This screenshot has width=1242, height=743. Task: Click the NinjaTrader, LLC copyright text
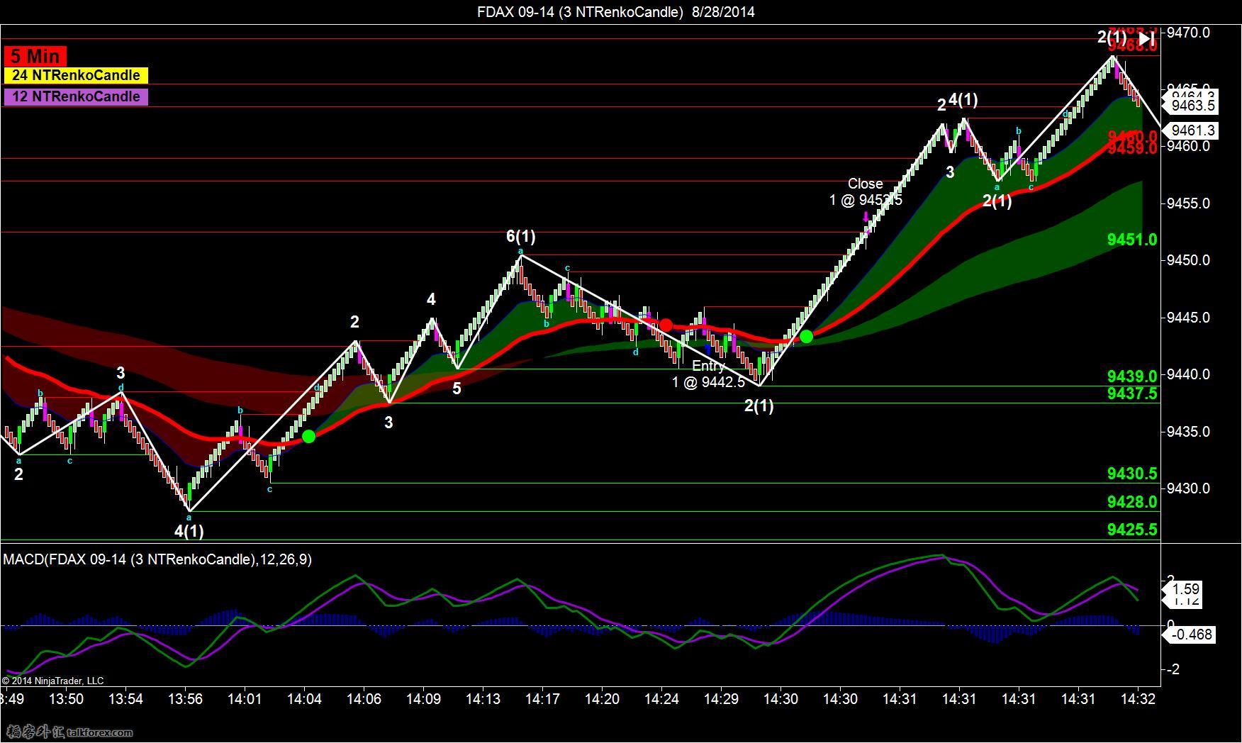point(53,681)
